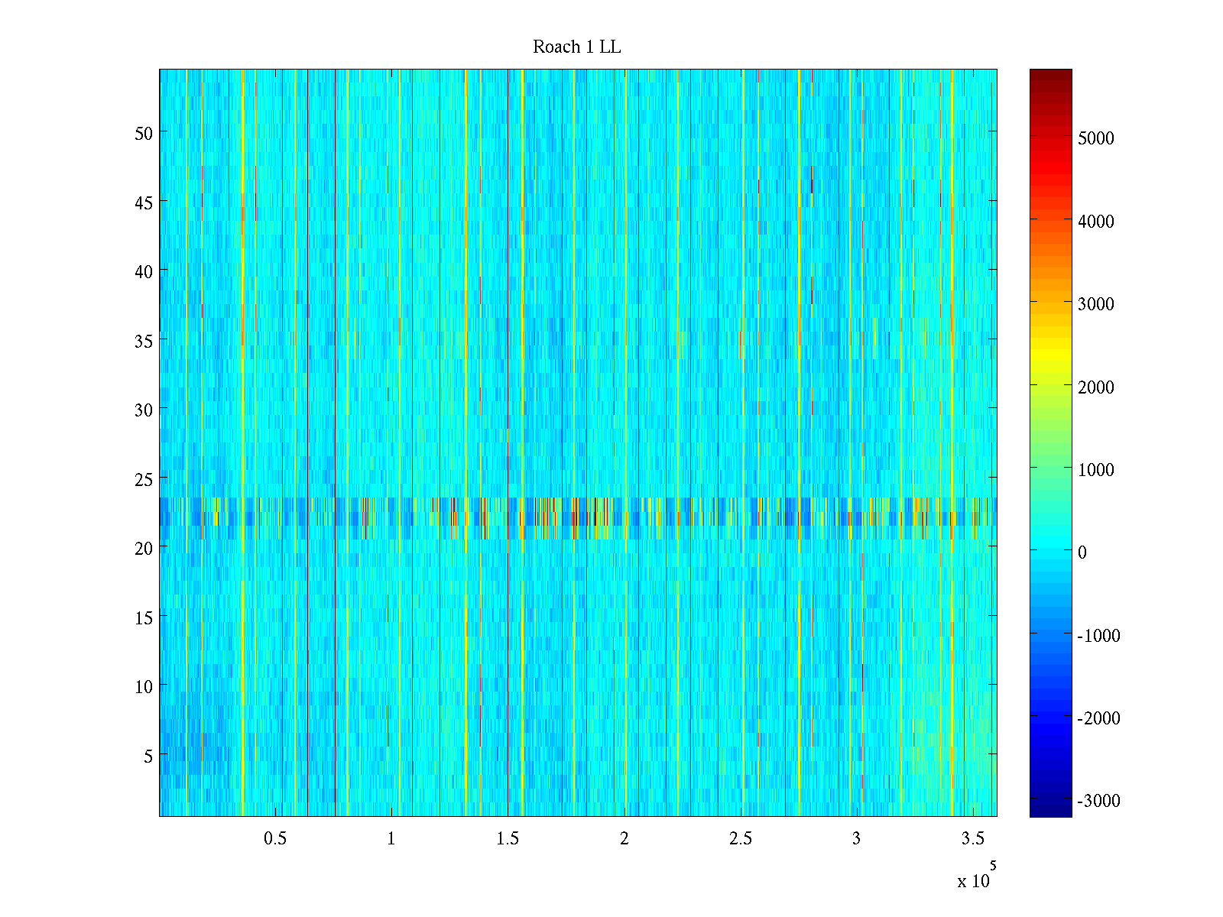The height and width of the screenshot is (917, 1223).
Task: Click the y-axis tick label 50
Action: pyautogui.click(x=144, y=133)
